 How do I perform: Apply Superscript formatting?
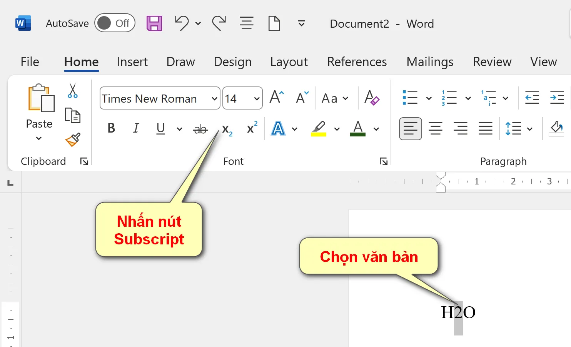(x=251, y=129)
